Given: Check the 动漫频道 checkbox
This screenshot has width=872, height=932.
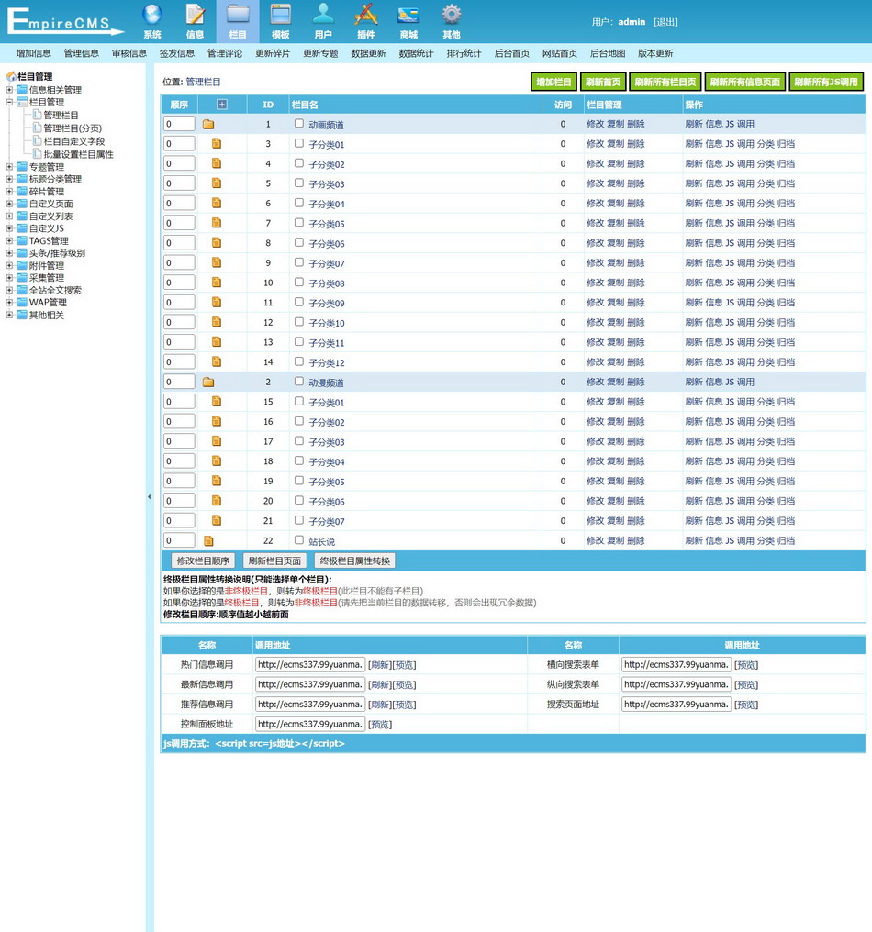Looking at the screenshot, I should (299, 382).
